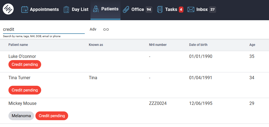Click the Inbox unread count badge 27
Viewport: 269px width, 127px height.
[x=213, y=9]
